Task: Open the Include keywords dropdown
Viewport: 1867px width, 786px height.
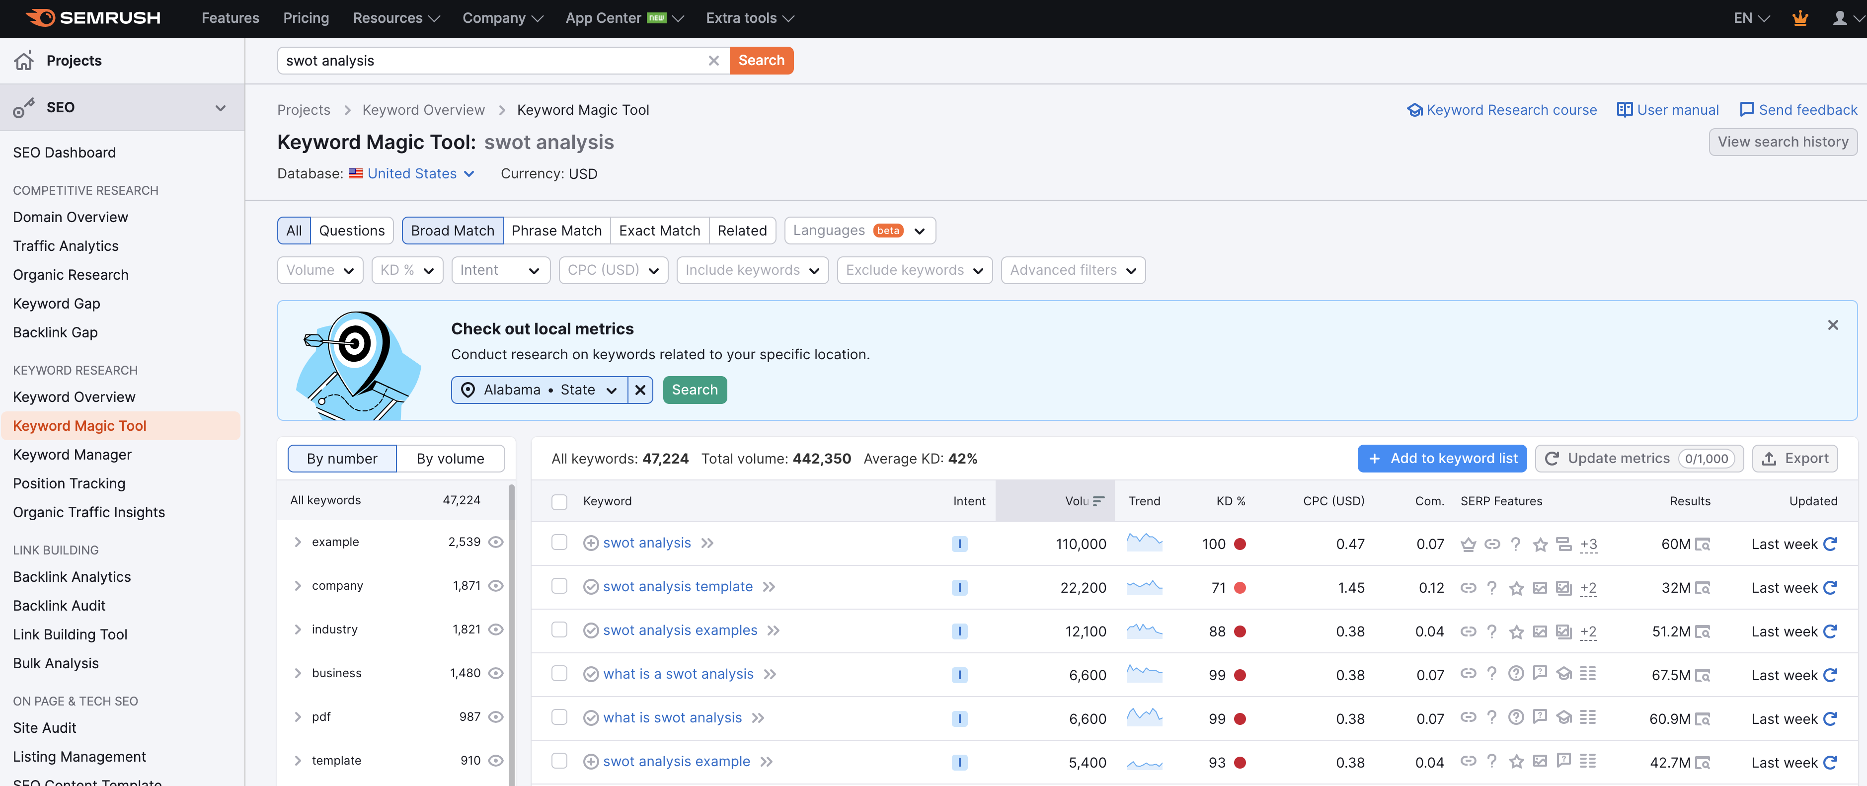Action: pyautogui.click(x=752, y=270)
